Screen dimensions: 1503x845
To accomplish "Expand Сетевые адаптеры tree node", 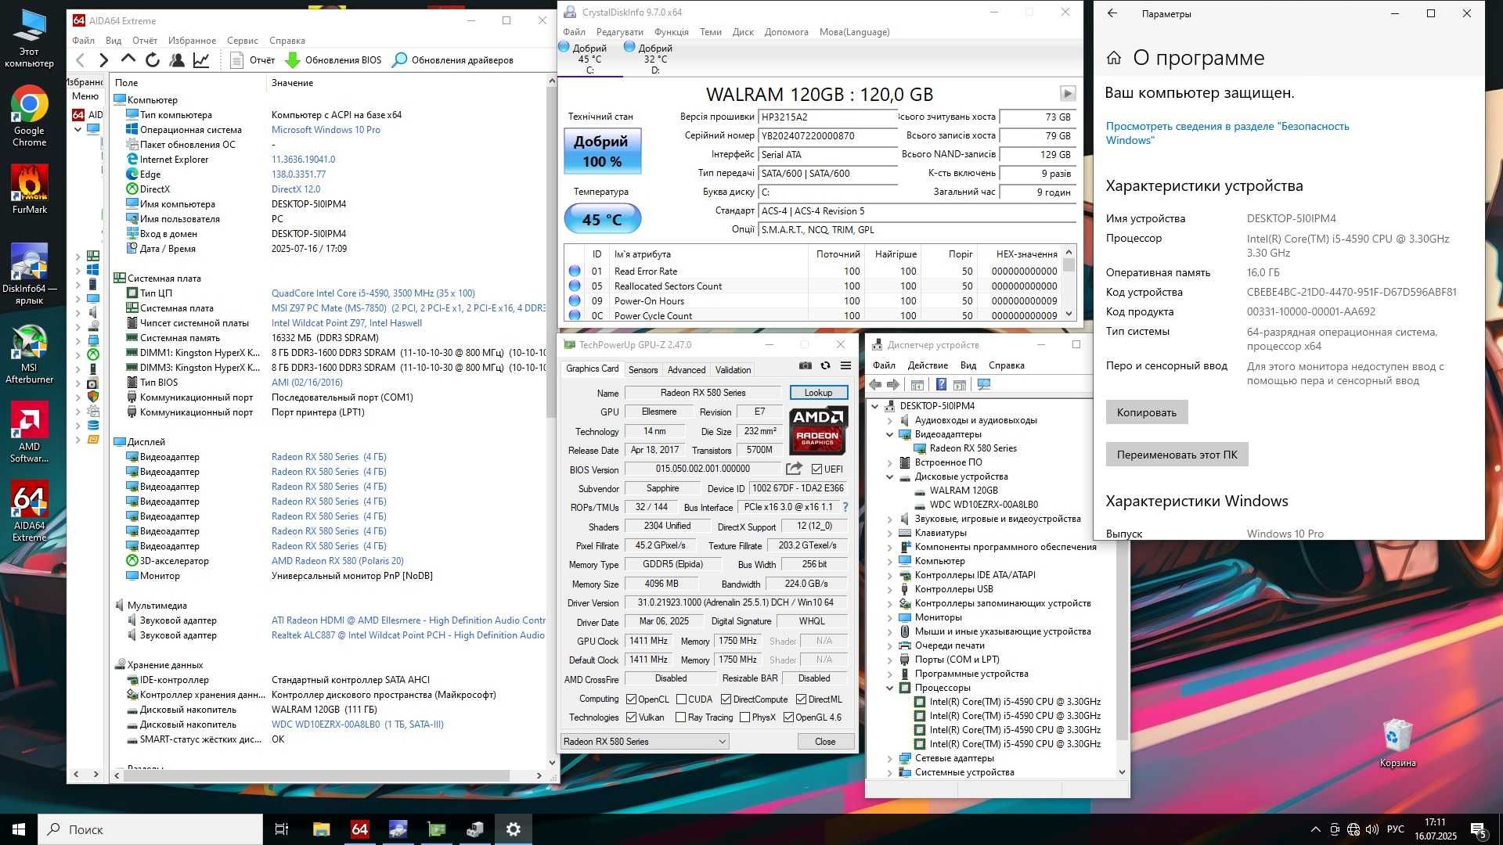I will click(x=889, y=758).
